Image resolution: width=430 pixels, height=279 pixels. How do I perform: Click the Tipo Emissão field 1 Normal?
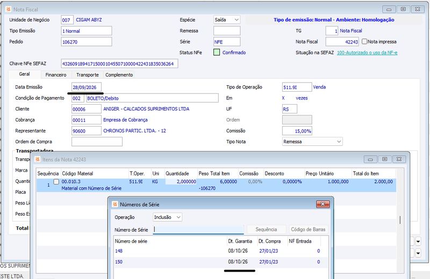pyautogui.click(x=87, y=31)
